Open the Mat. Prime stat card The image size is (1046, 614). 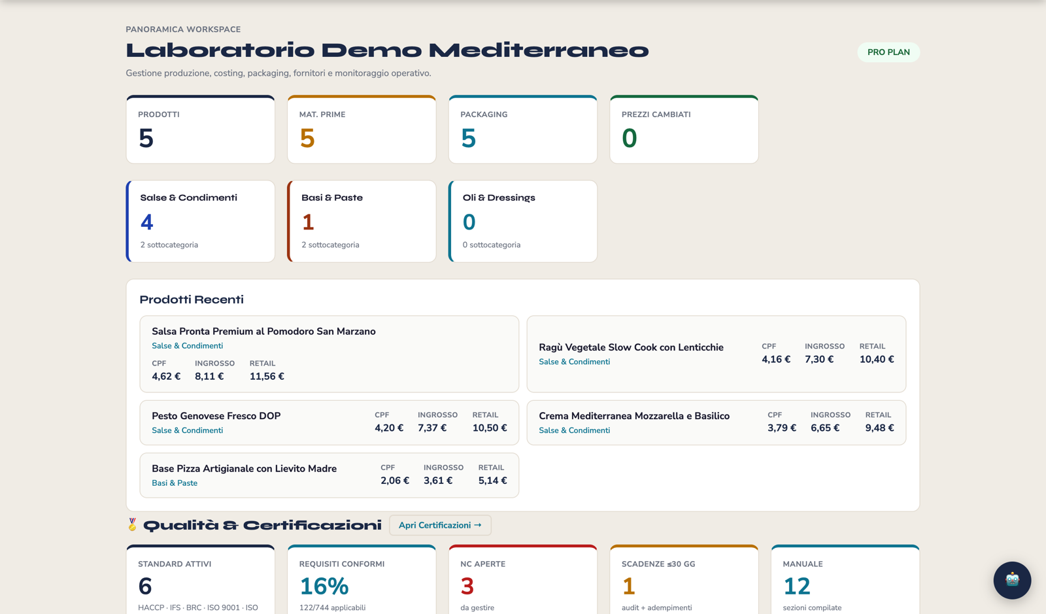point(362,129)
